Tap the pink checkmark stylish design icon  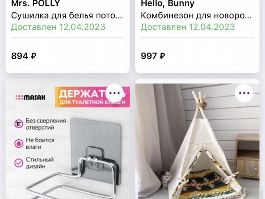(19, 163)
